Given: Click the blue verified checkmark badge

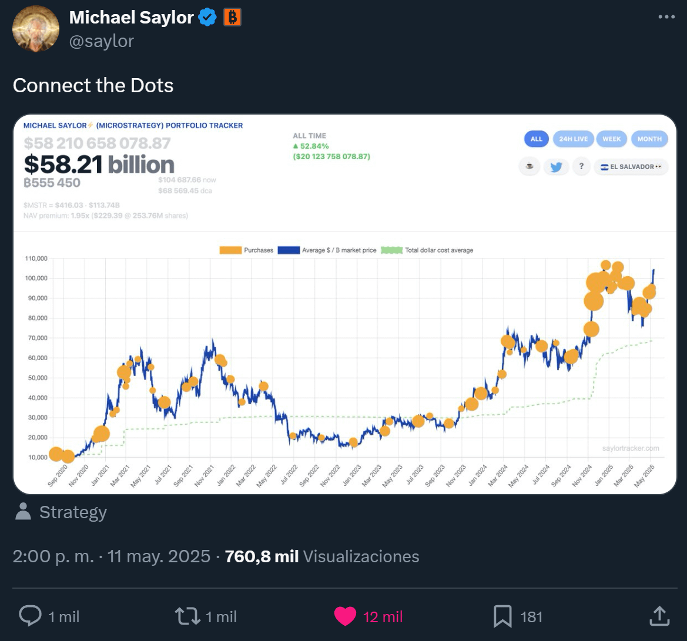Looking at the screenshot, I should tap(207, 18).
